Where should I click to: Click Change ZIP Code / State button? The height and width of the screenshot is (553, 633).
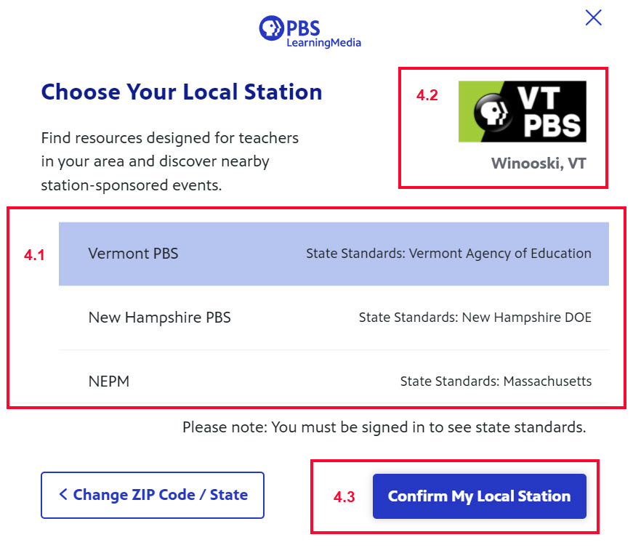(x=153, y=495)
